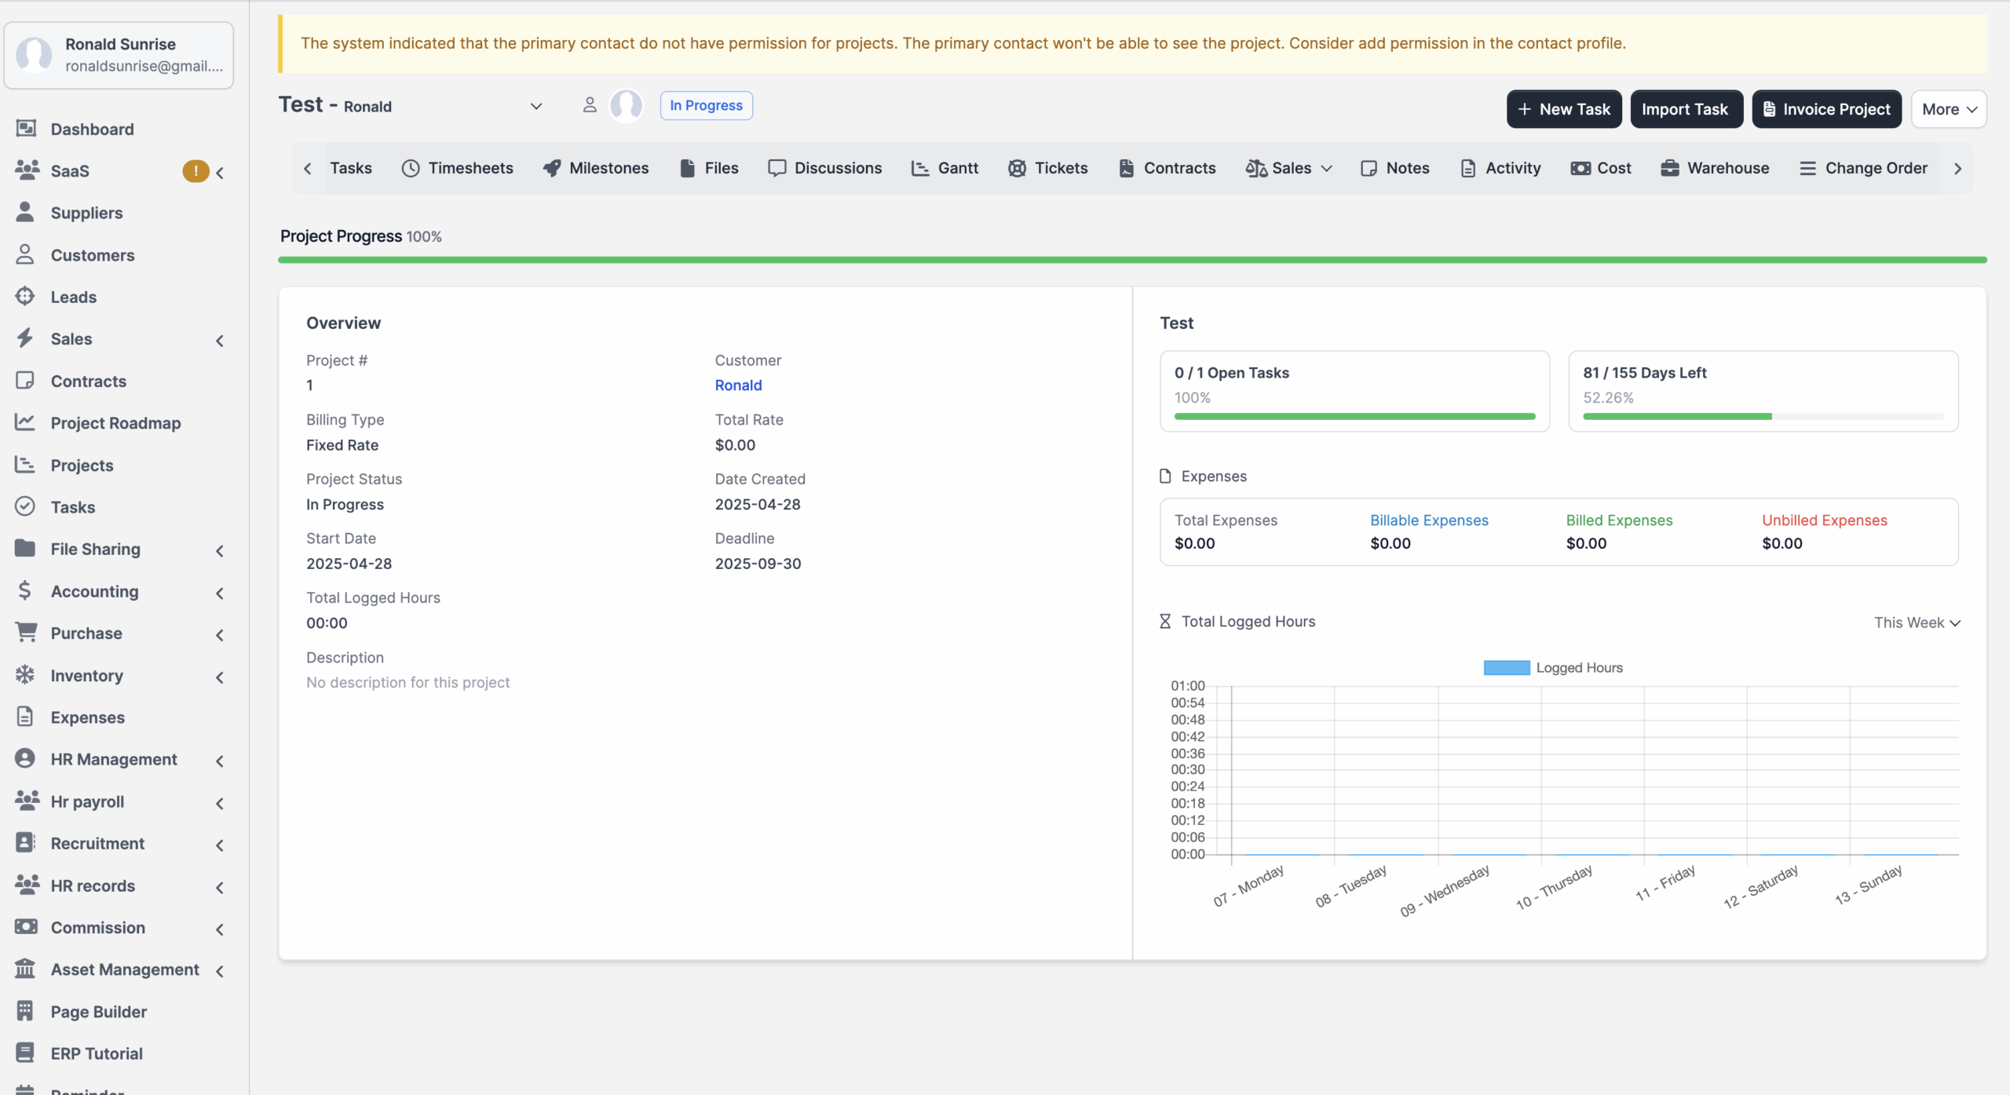The image size is (2010, 1095).
Task: Click the Timesheets clock icon
Action: [411, 168]
